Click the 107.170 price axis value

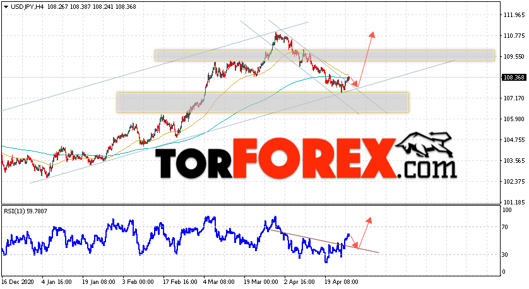point(514,98)
